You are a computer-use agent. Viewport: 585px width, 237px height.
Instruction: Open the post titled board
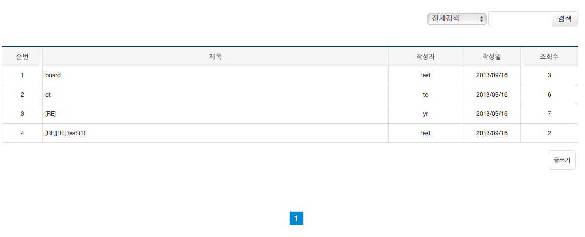pos(53,75)
